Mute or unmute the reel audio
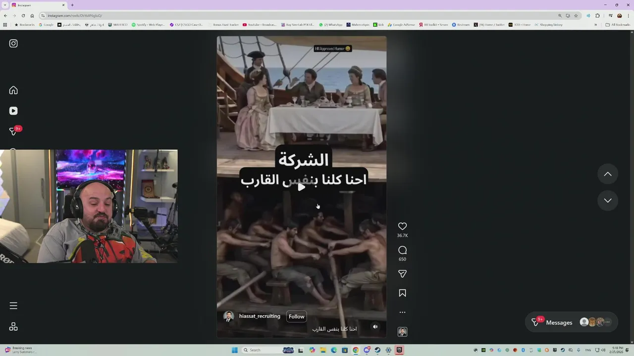The width and height of the screenshot is (634, 356). [375, 326]
